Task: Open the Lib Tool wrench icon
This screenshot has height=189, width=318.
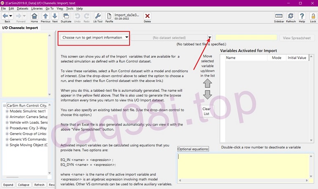Action: (x=98, y=16)
